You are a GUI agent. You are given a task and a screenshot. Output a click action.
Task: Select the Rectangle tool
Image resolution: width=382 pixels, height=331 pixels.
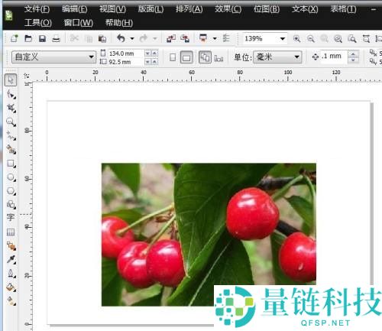(x=11, y=164)
